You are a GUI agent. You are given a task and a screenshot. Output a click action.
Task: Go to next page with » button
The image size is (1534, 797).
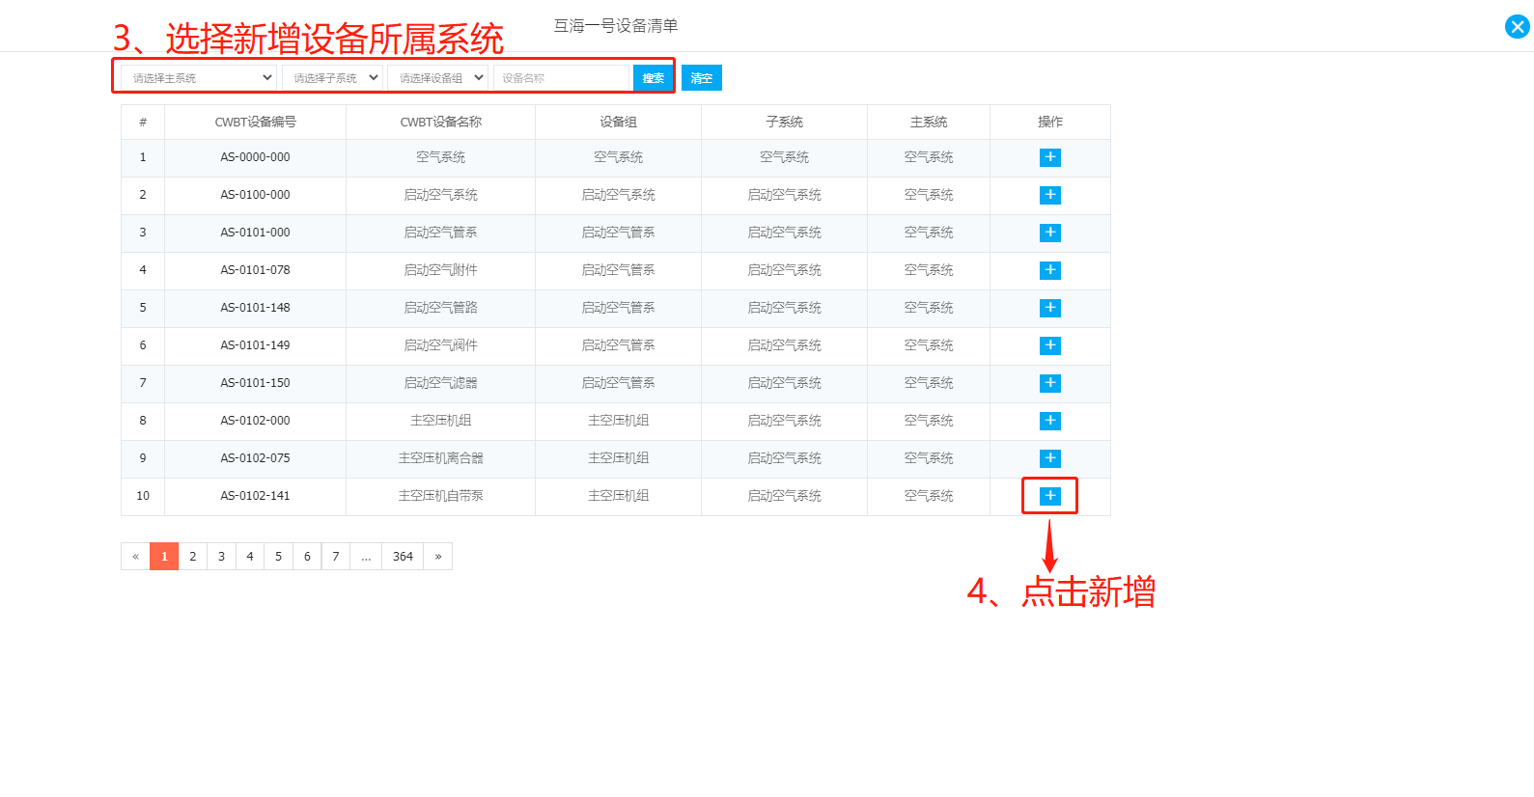tap(438, 557)
